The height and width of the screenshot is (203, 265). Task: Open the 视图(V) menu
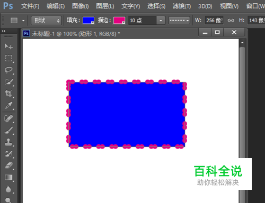229,6
